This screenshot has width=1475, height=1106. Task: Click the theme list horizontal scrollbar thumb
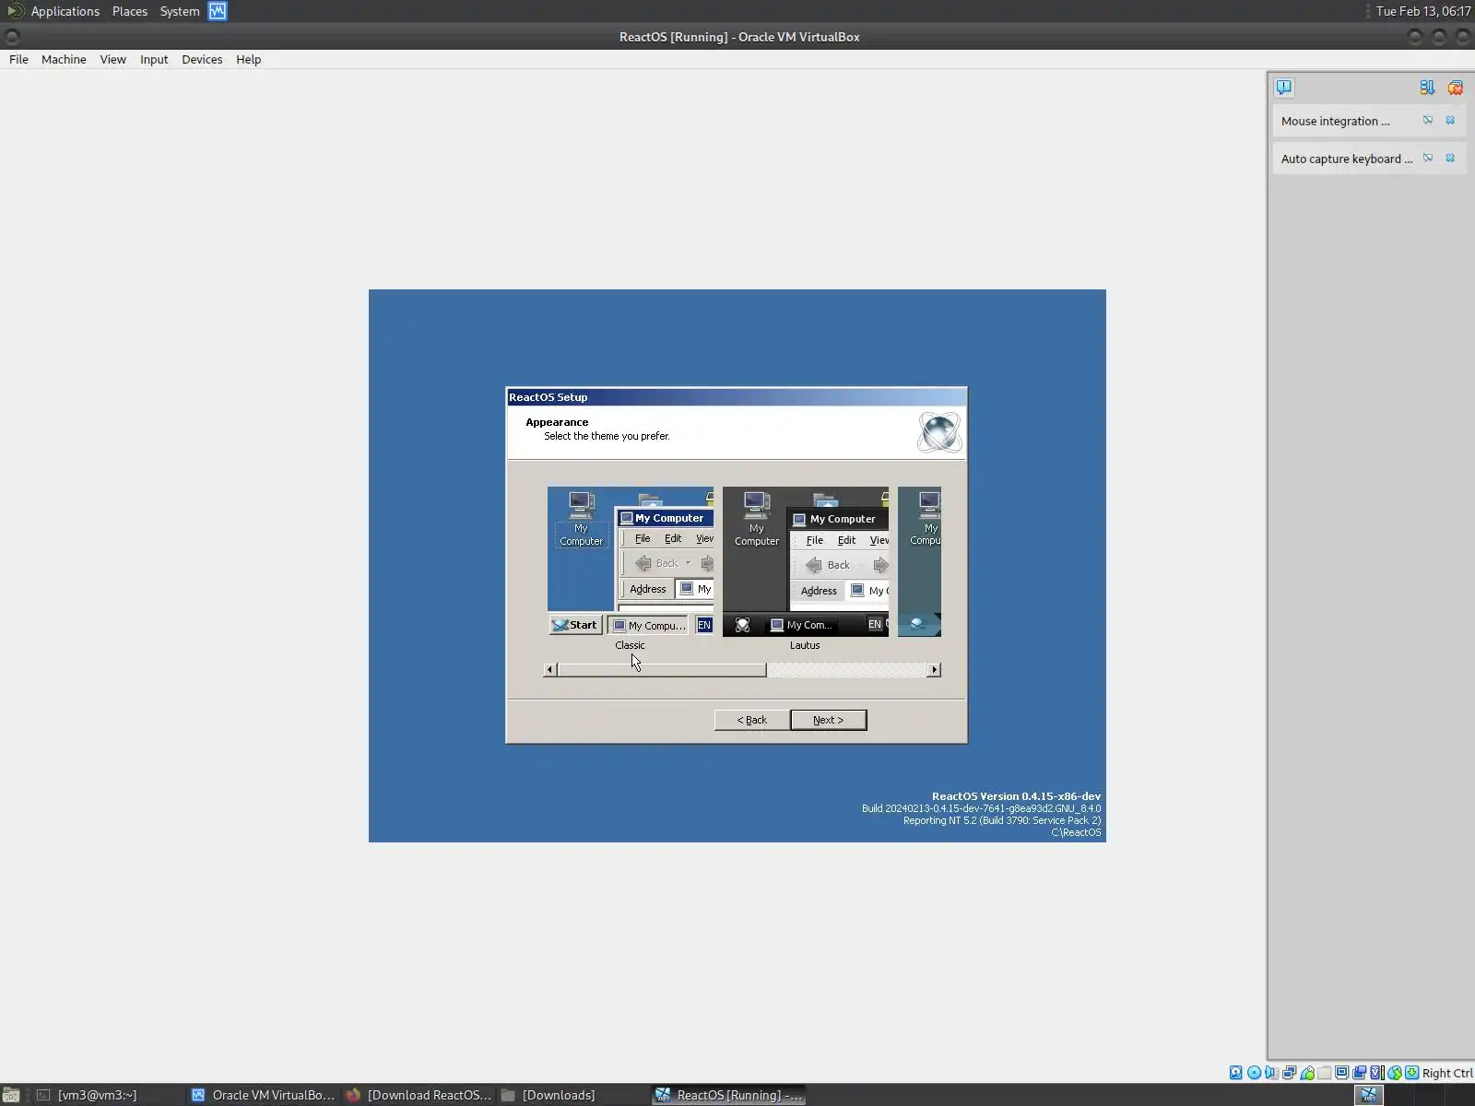point(662,670)
